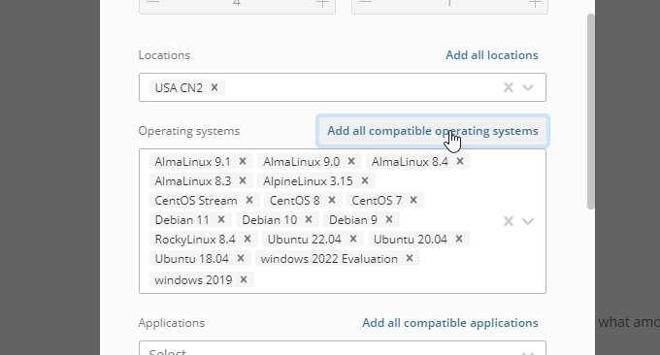Click the USA CN2 tag text
This screenshot has width=660, height=355.
(x=179, y=88)
